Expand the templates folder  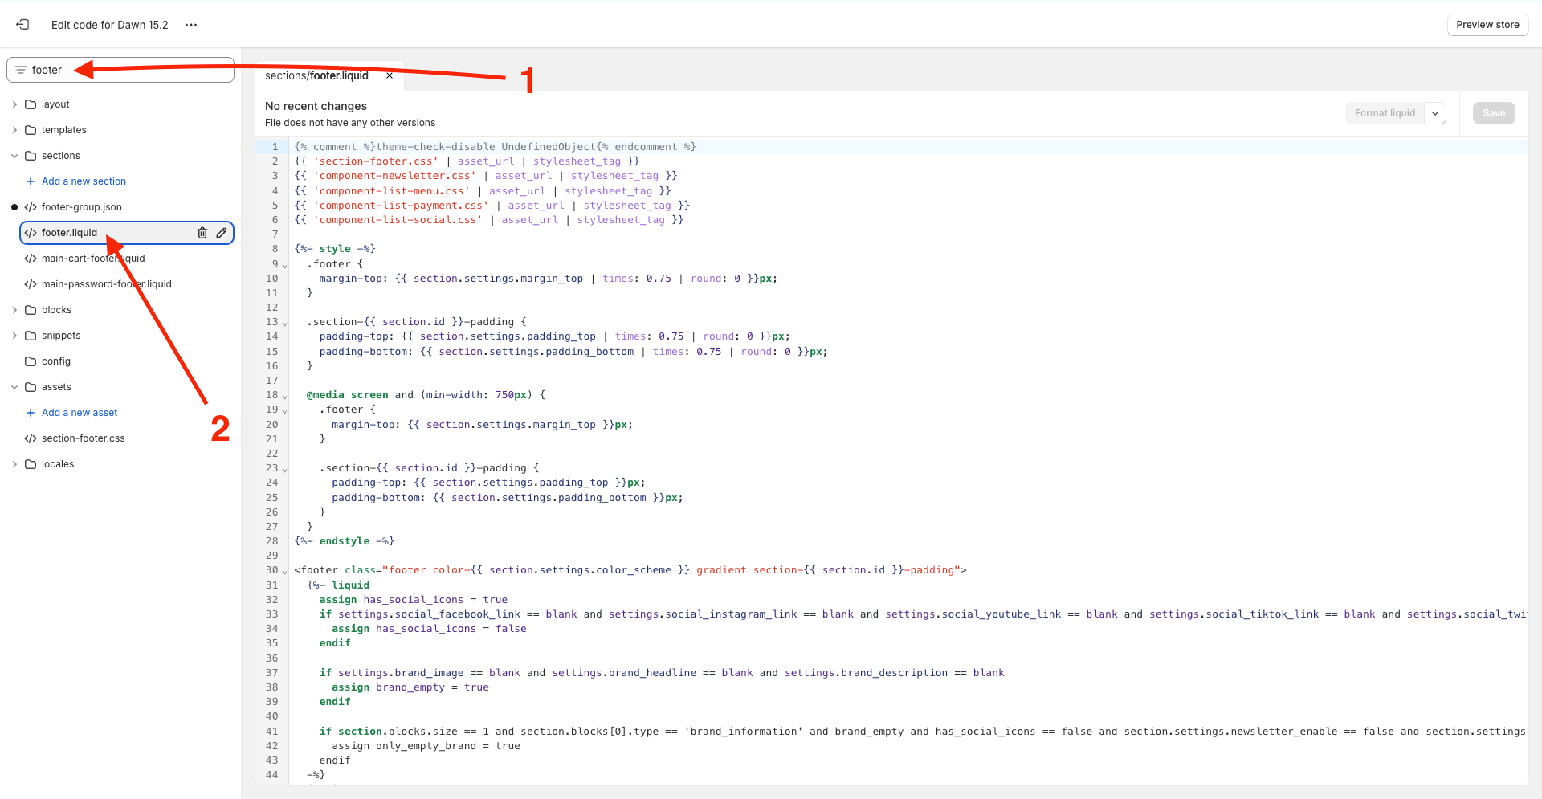point(14,130)
